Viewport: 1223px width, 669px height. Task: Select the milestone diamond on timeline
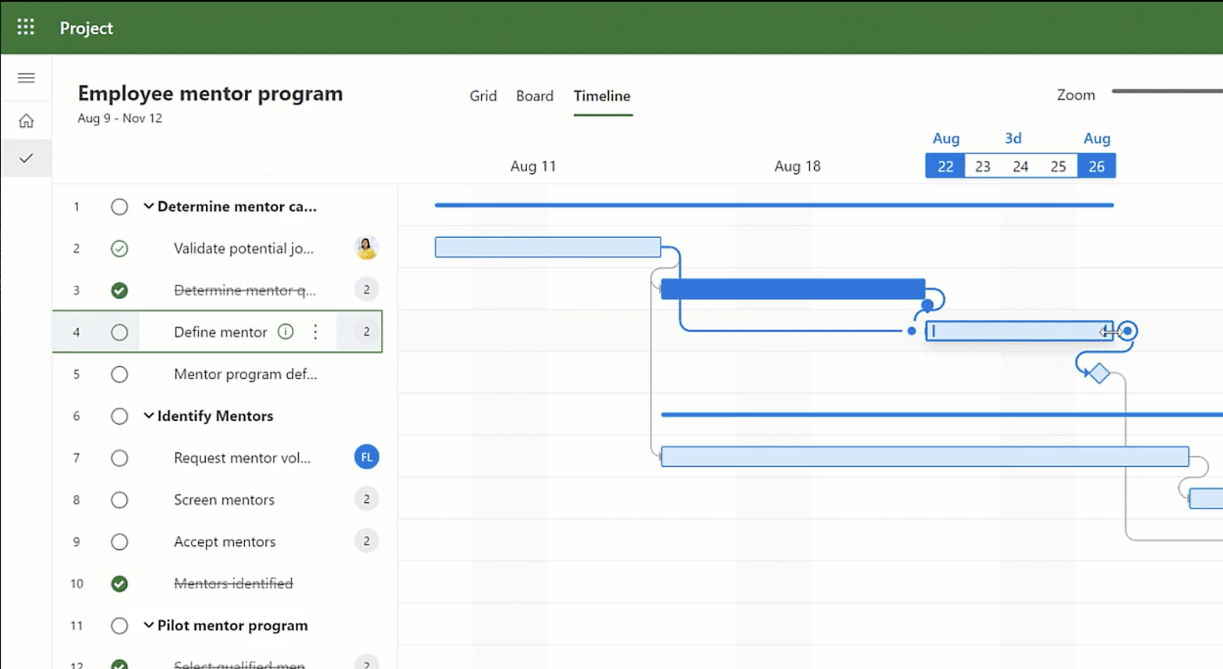click(1099, 373)
